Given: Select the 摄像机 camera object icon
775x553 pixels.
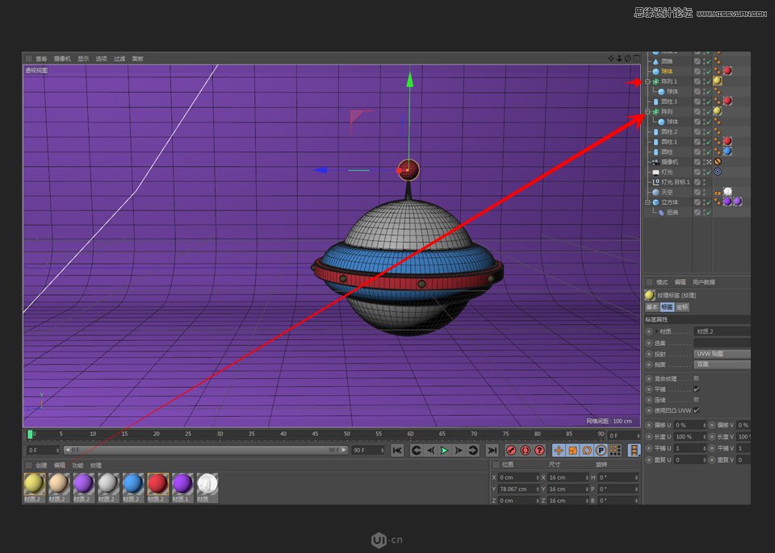Looking at the screenshot, I should point(656,161).
